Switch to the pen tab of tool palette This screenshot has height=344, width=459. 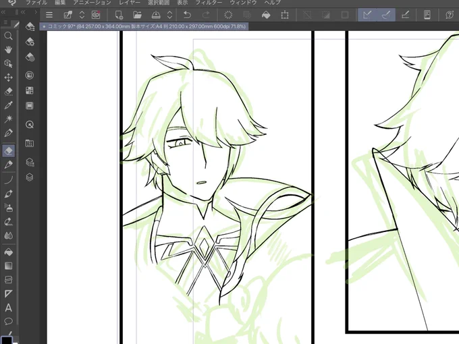click(16, 25)
